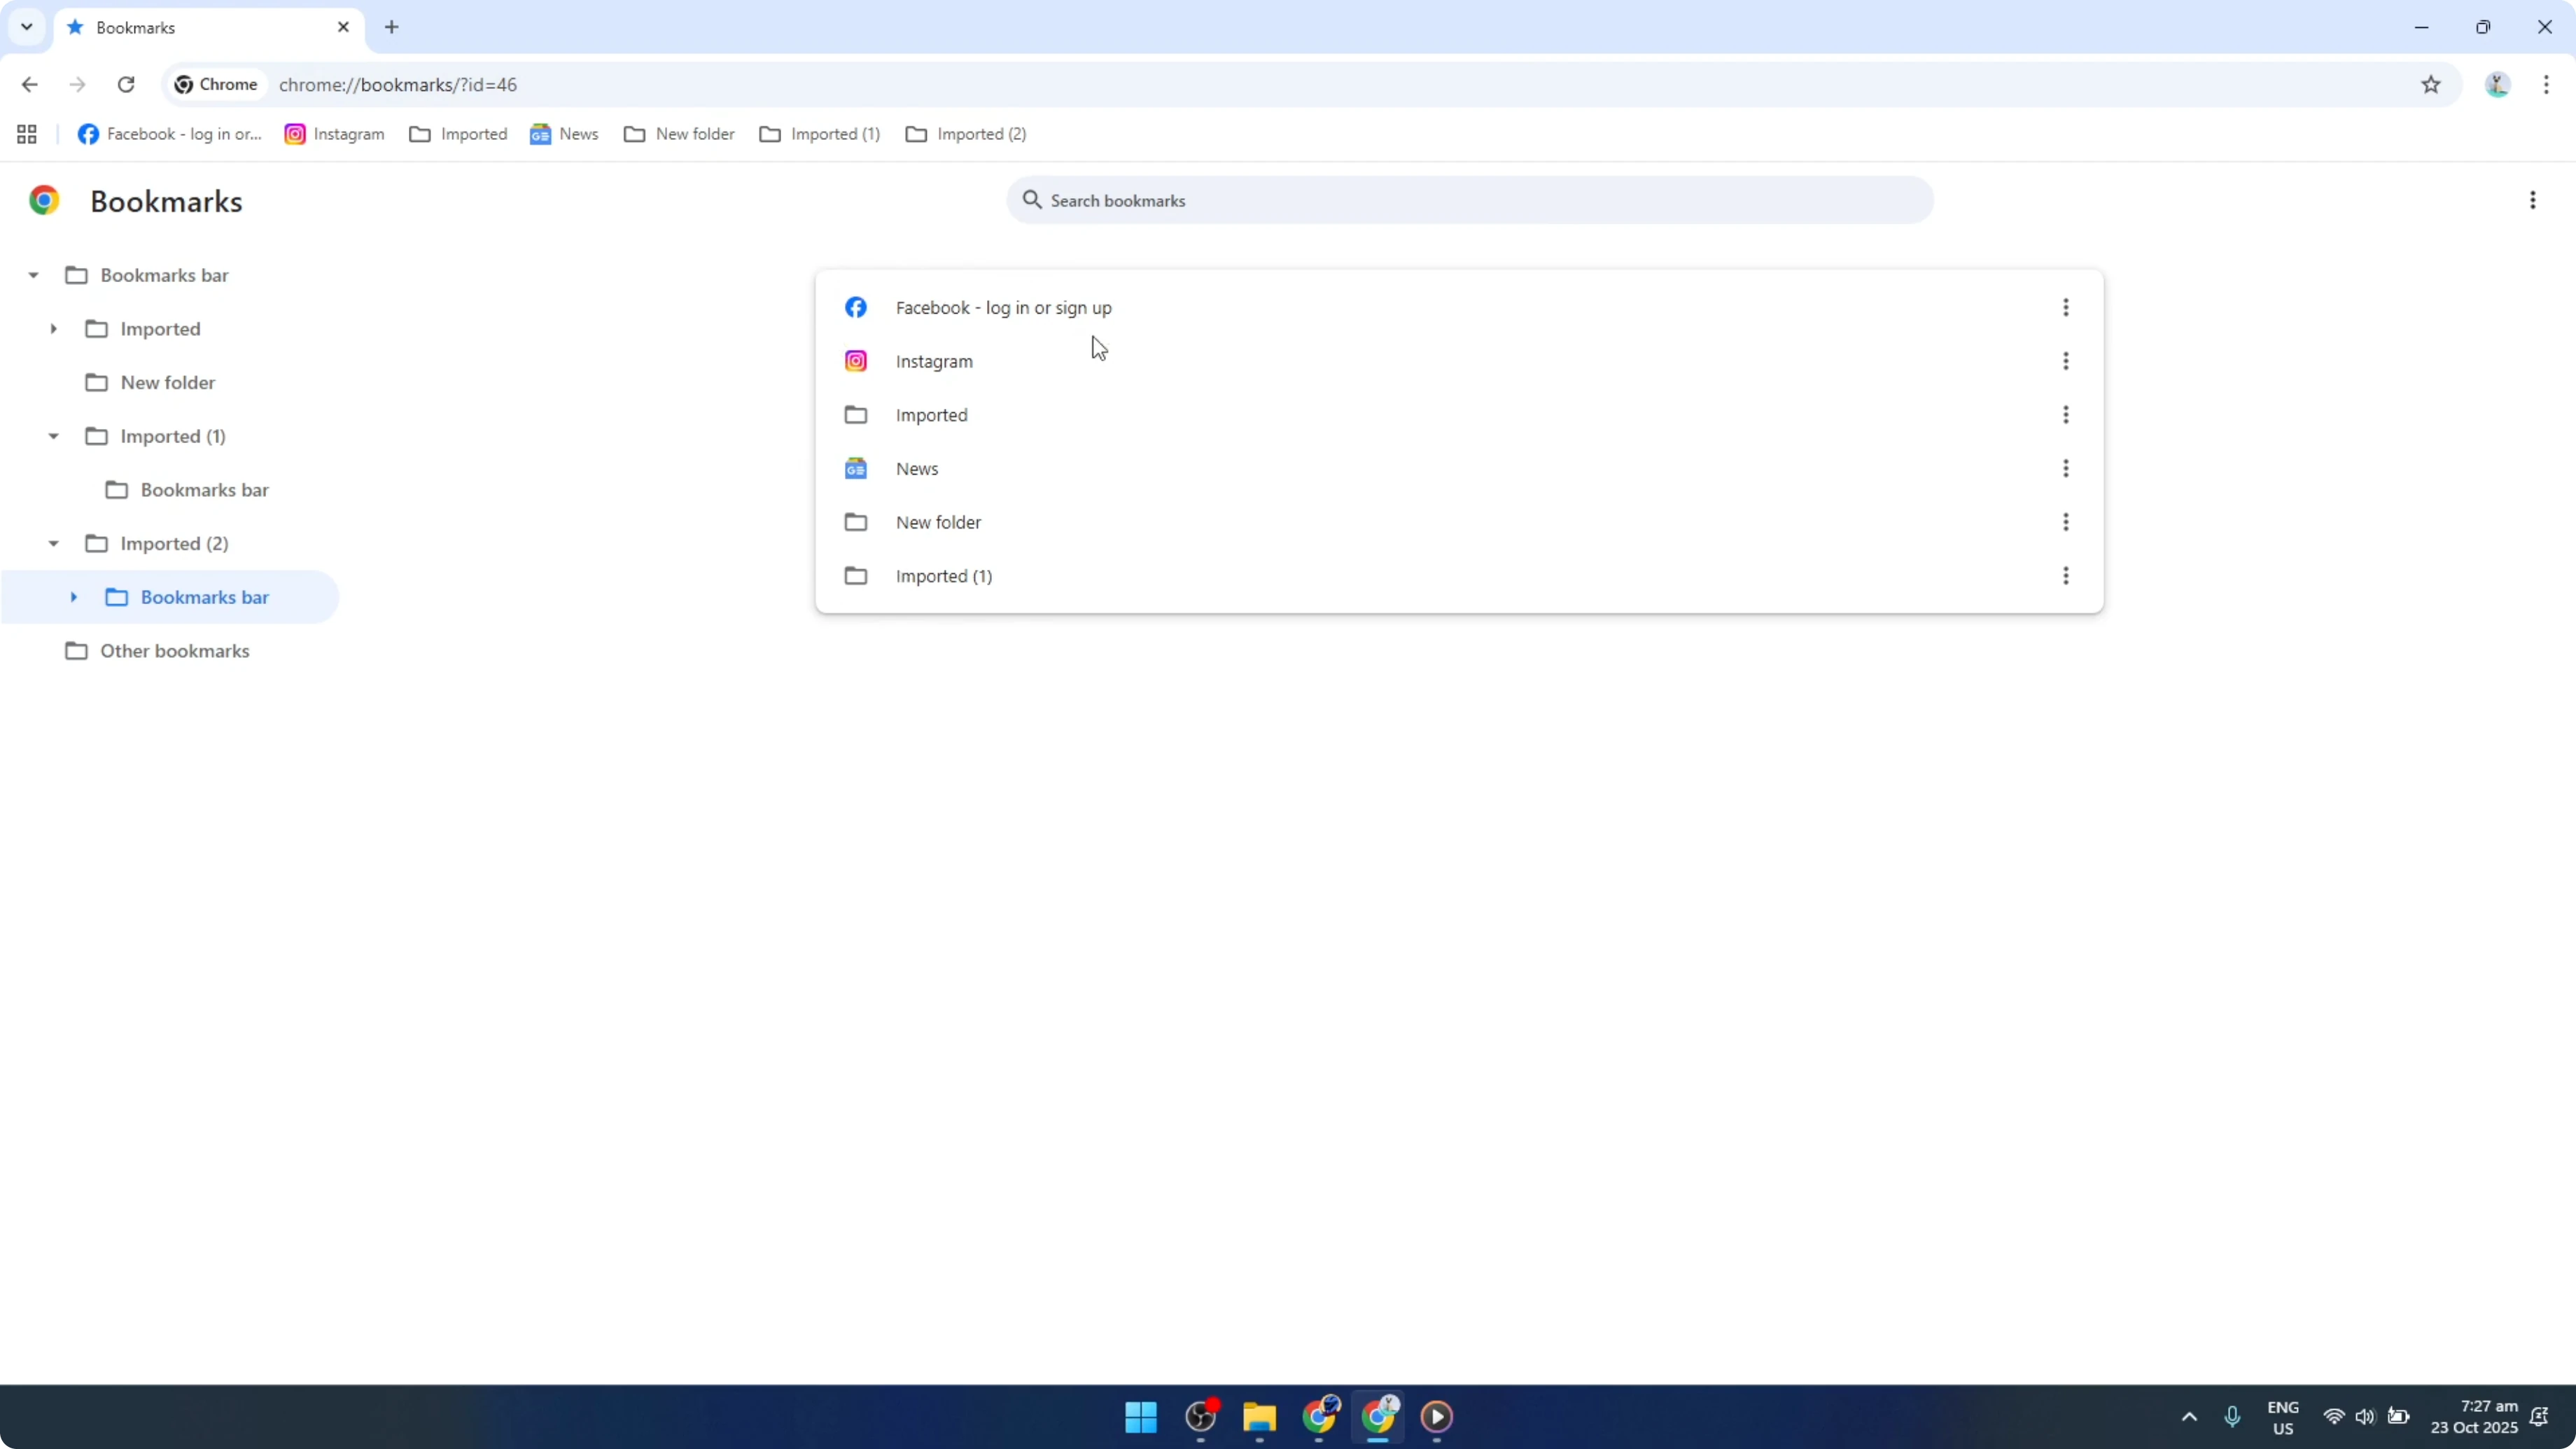Open New folder in bookmarks bar
Screen dimensions: 2576x1449
(x=679, y=134)
